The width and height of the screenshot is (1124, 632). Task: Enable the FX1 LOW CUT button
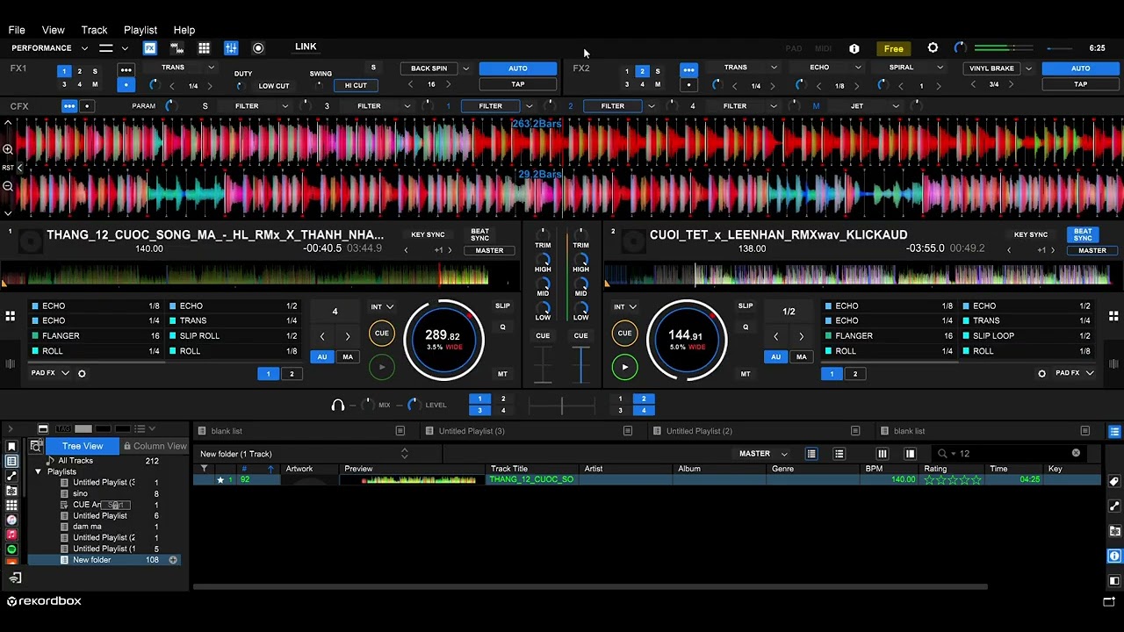tap(274, 86)
